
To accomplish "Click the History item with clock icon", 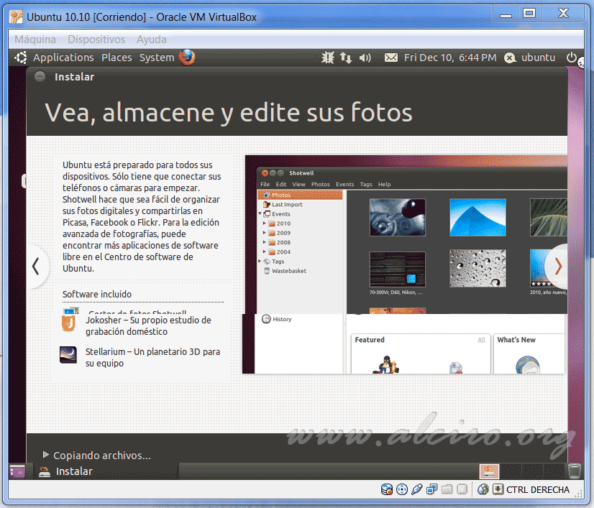I will 277,319.
